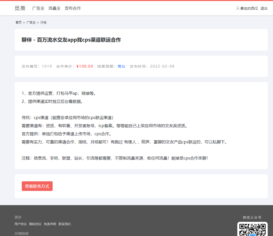Click the blue 商议 settlement period link
This screenshot has width=273, height=236.
(x=121, y=66)
